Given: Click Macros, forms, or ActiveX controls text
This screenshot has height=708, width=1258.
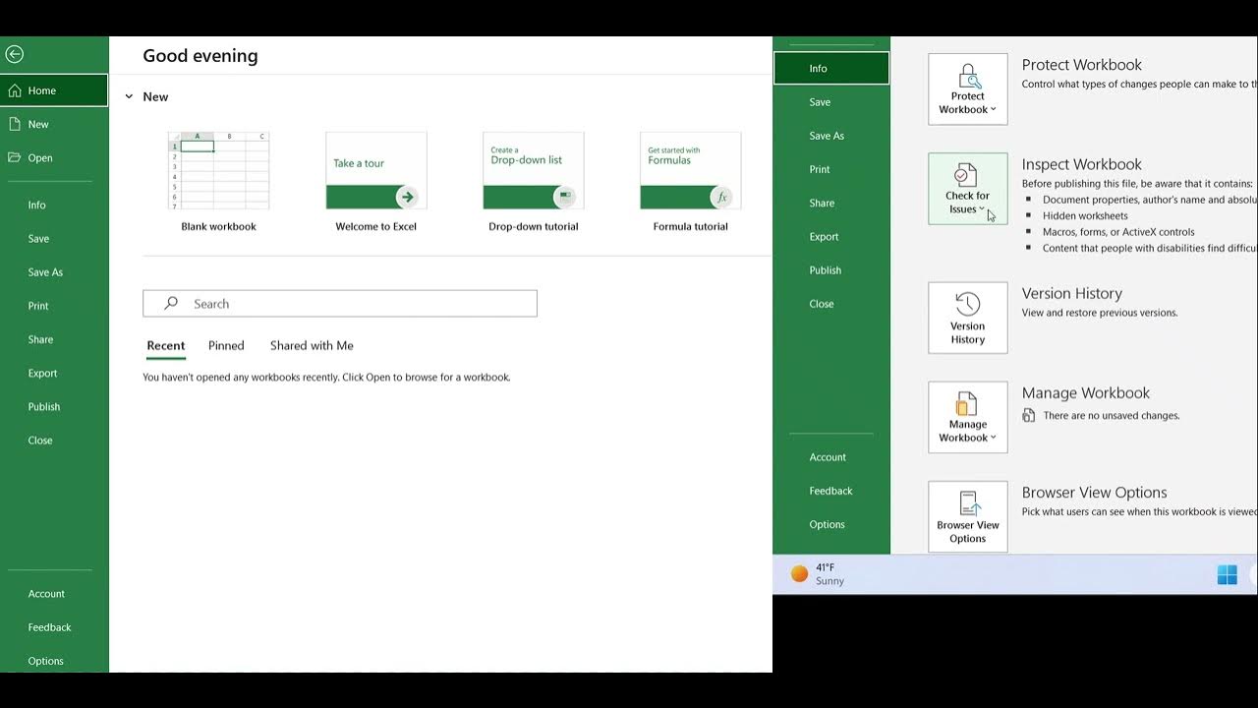Looking at the screenshot, I should coord(1118,232).
